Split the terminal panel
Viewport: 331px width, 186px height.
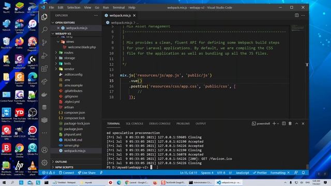coord(284,123)
